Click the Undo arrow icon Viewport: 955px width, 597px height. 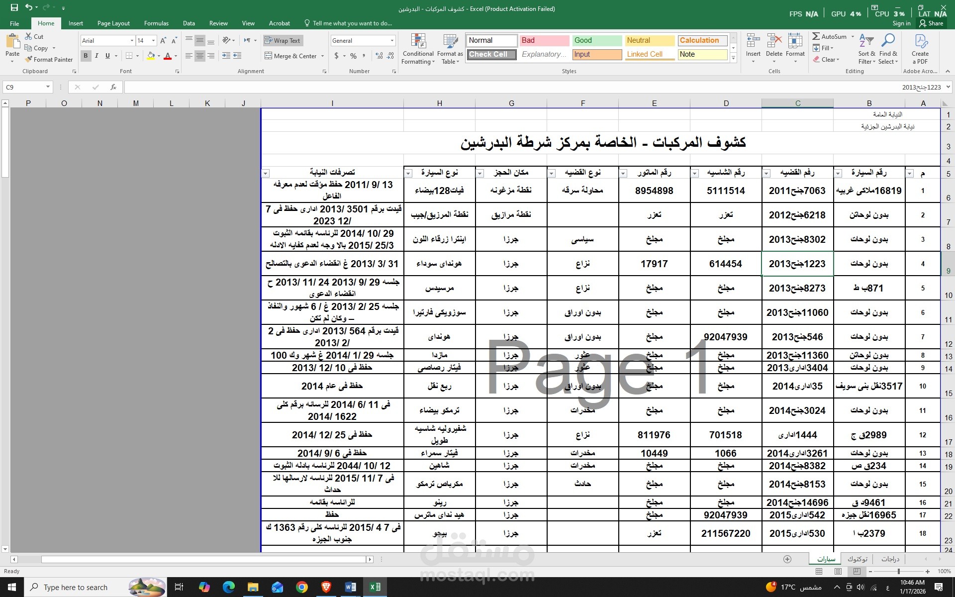29,8
